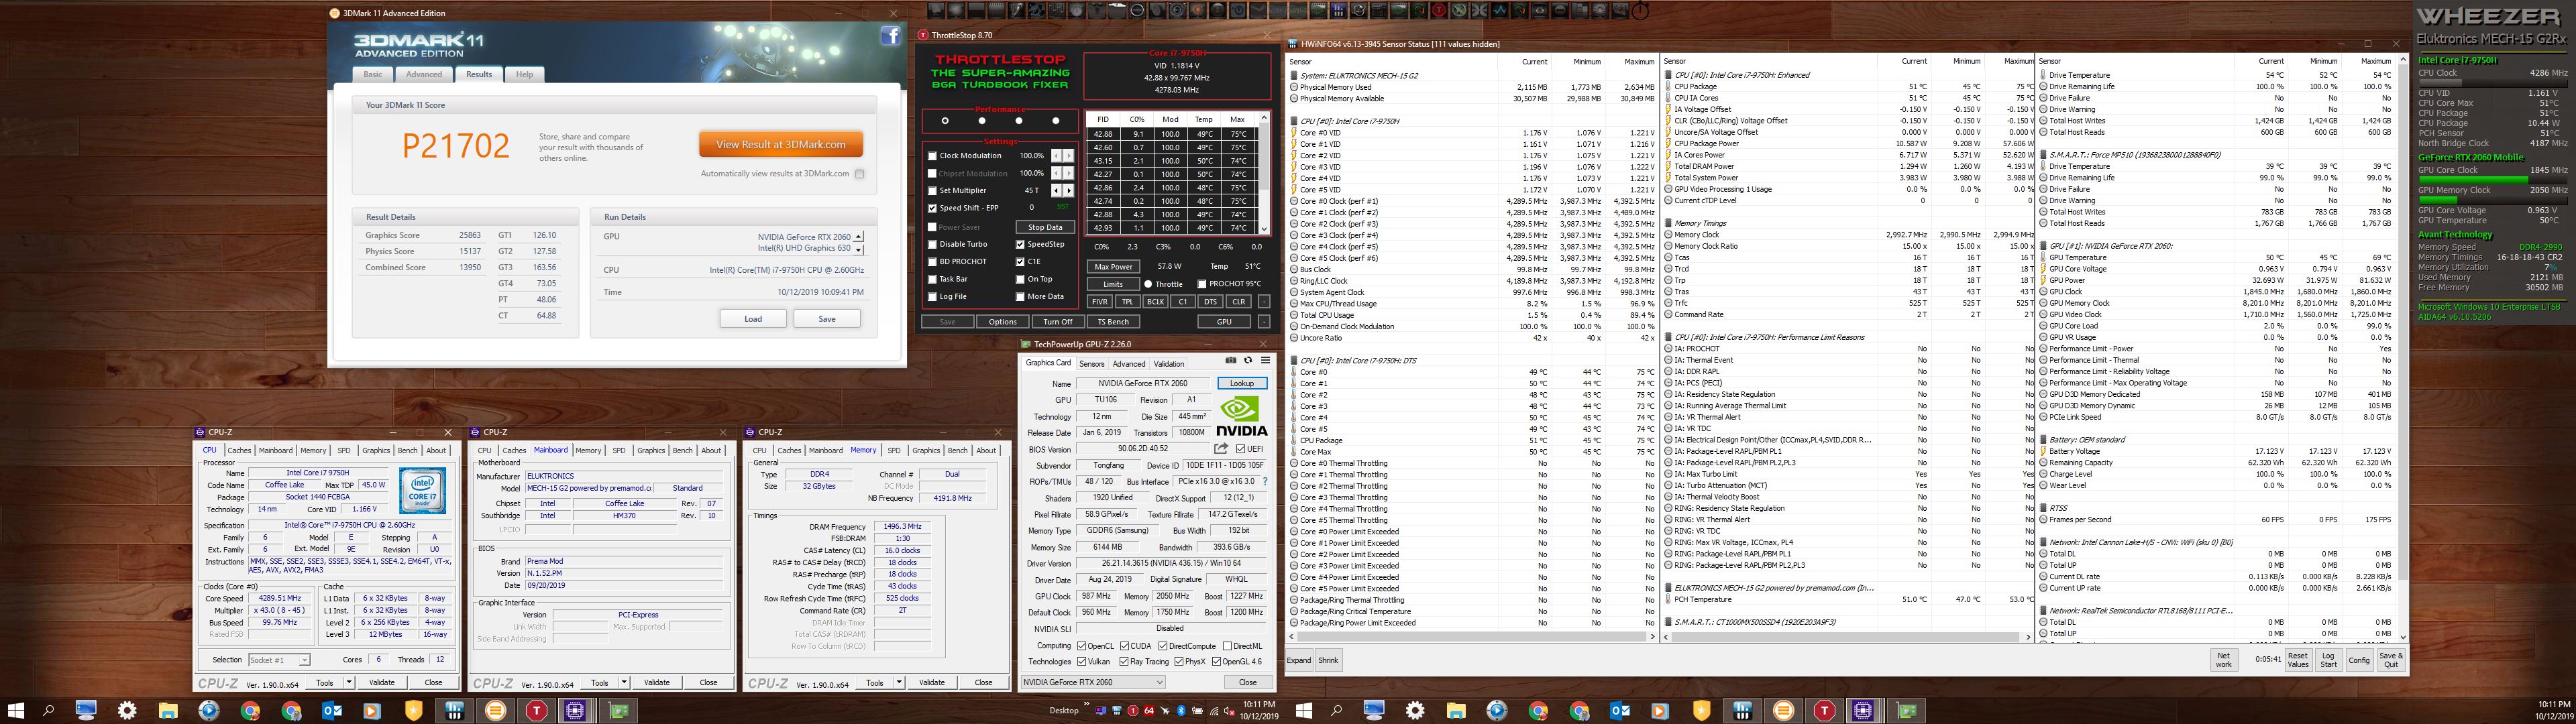
Task: Click the minus button next to CLR in ThrottleStop
Action: coord(1263,301)
